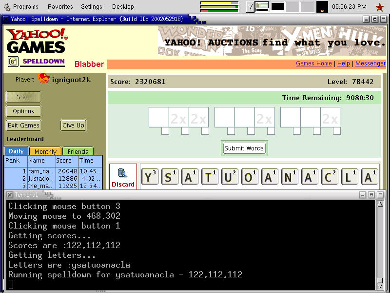Image resolution: width=390 pixels, height=293 pixels.
Task: Open the Programs menu icon in the top panel
Action: tap(7, 7)
